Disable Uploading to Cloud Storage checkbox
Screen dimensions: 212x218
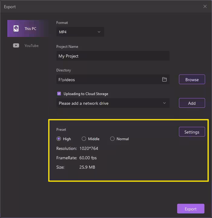coord(59,94)
